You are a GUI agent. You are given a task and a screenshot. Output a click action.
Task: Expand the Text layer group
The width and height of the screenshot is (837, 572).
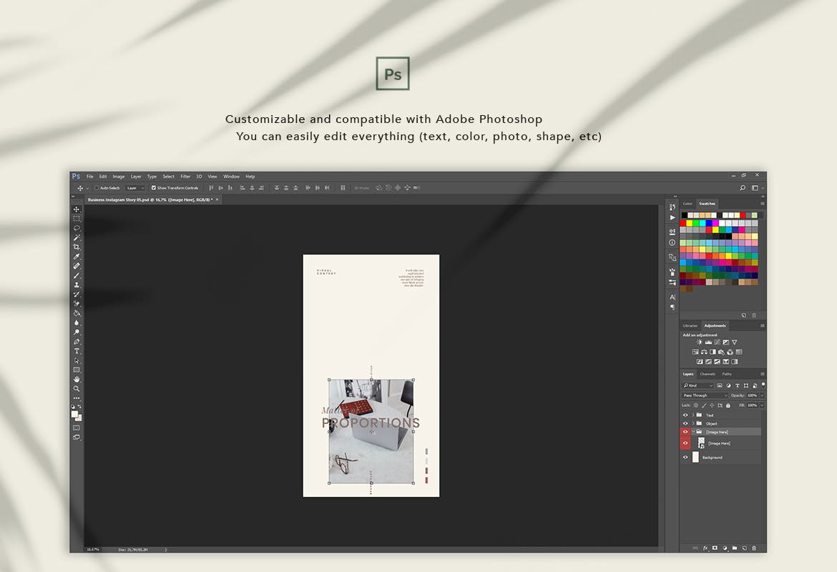(x=693, y=415)
